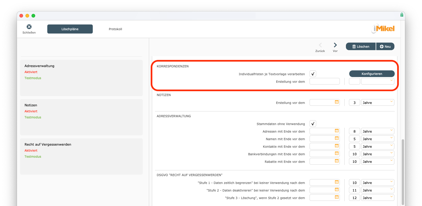Click the Schließen close icon

click(x=29, y=27)
